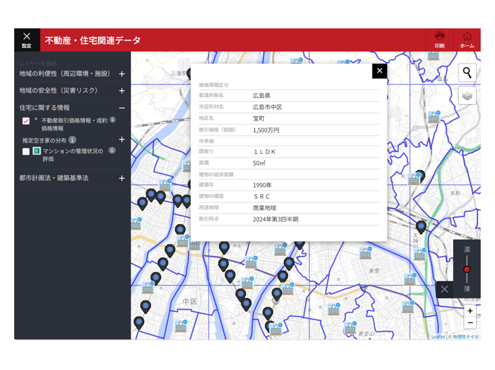
Task: Expand 推定空き家の分布 sub-section
Action: pos(122,140)
